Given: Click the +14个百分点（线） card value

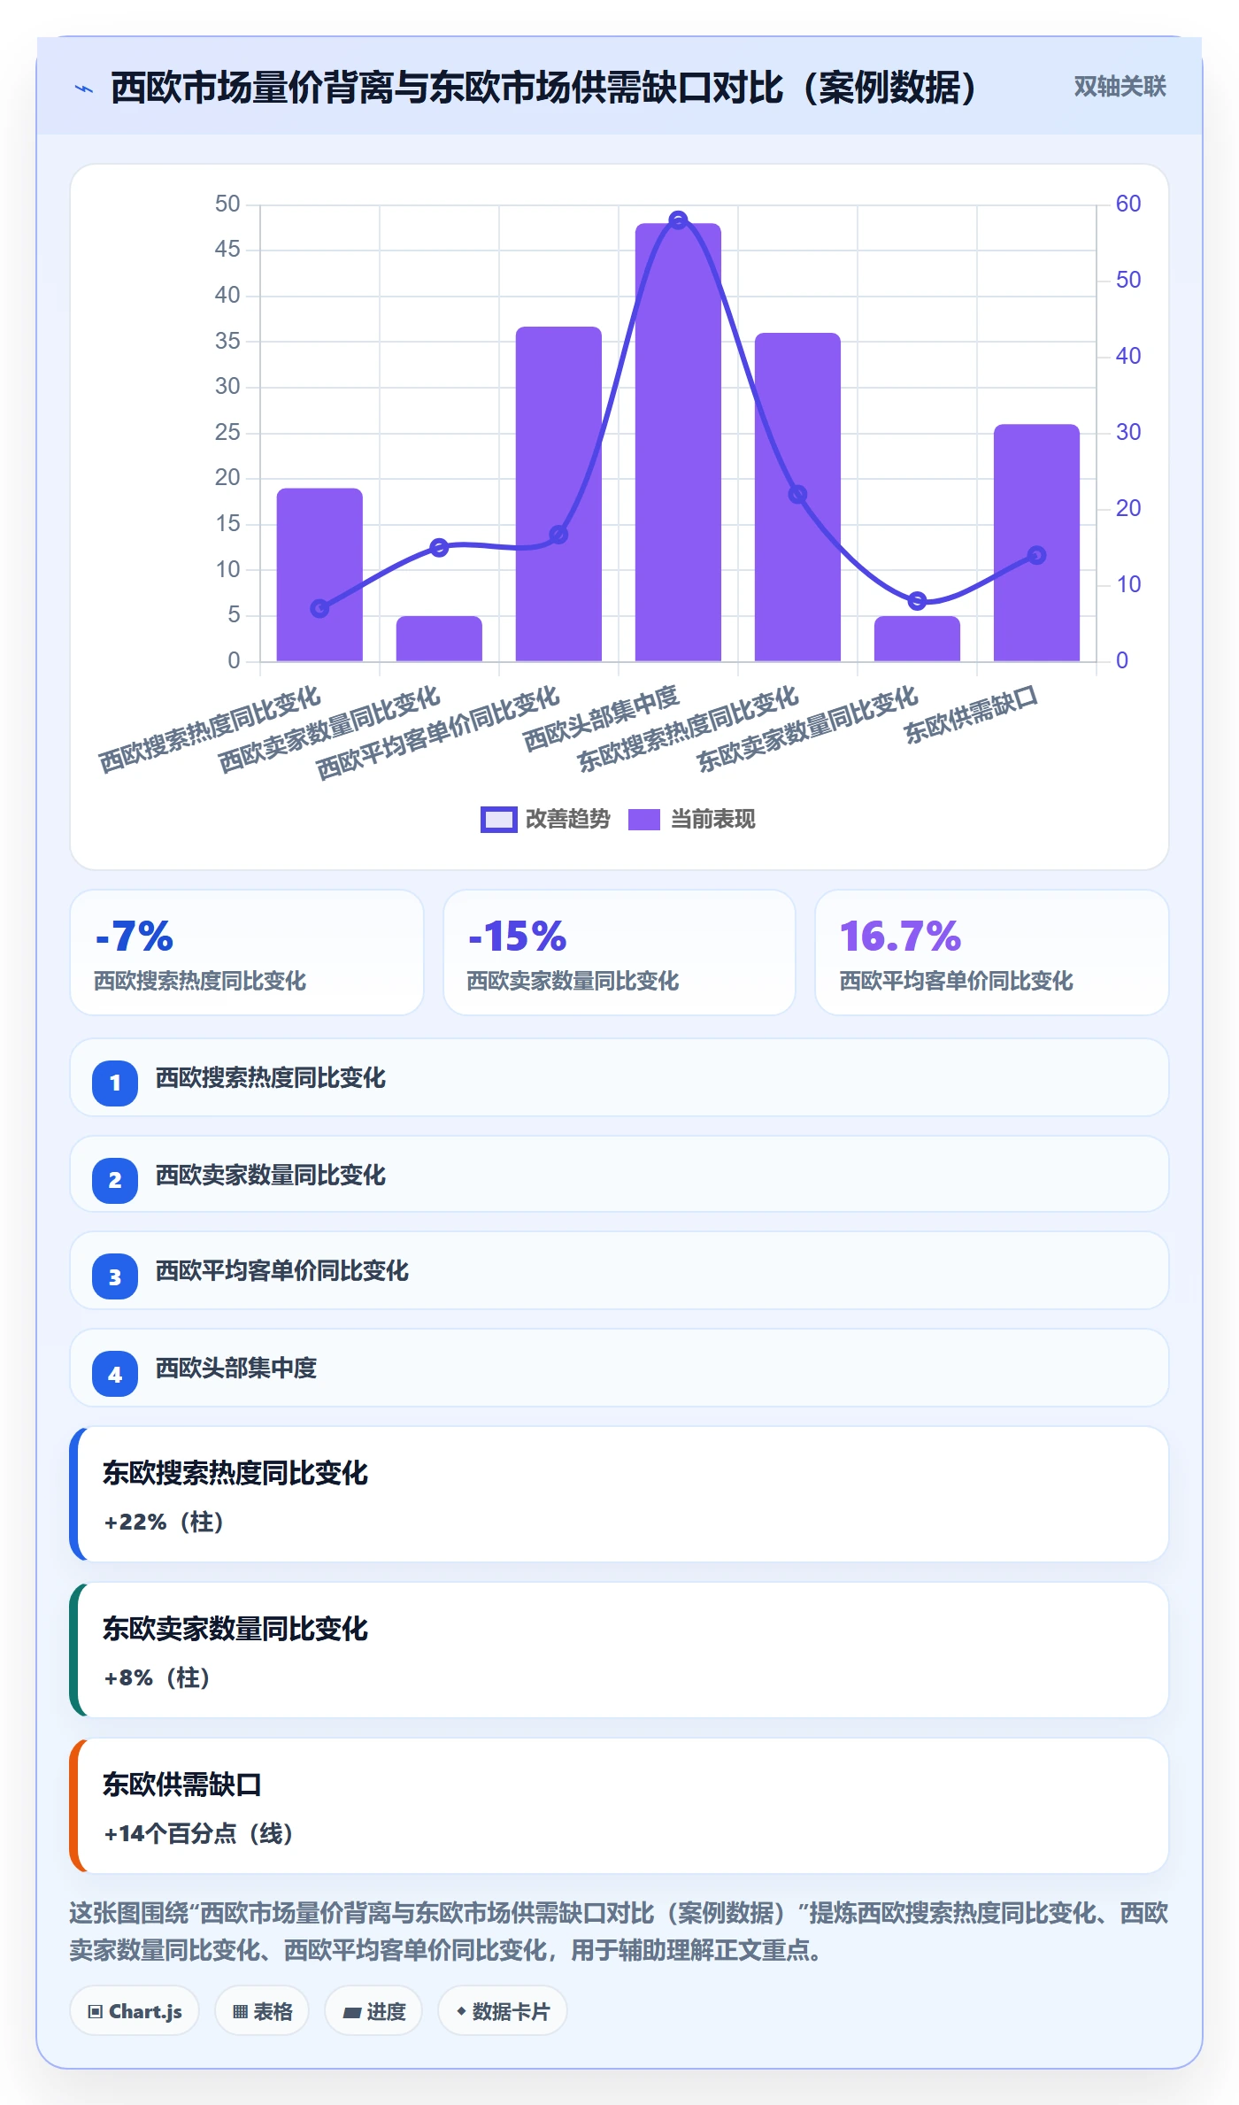Looking at the screenshot, I should 198,1834.
